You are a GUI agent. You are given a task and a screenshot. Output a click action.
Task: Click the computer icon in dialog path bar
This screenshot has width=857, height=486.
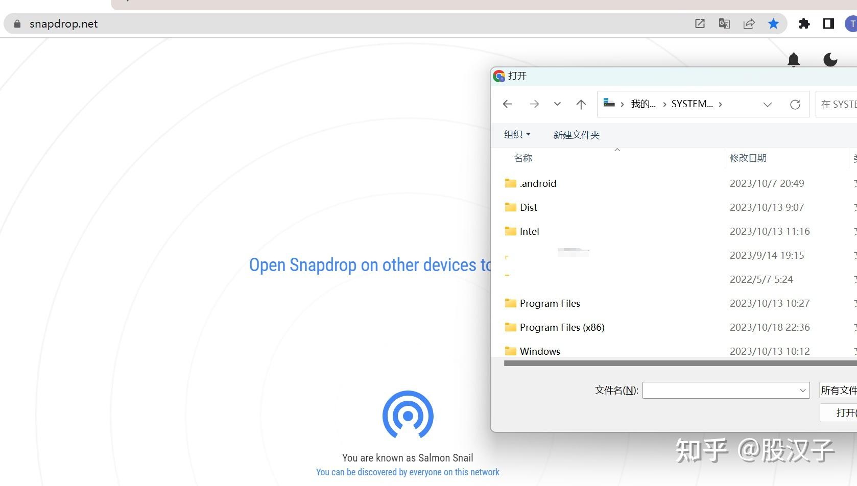609,103
